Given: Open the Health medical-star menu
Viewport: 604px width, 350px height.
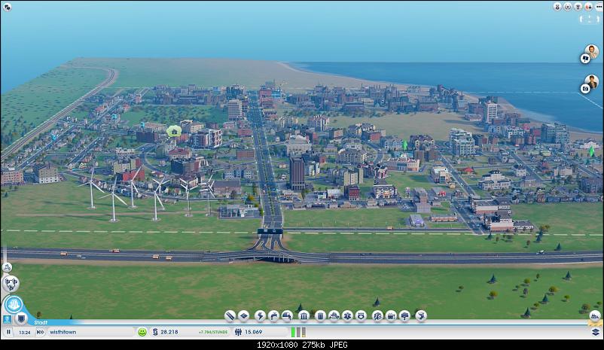Looking at the screenshot, I should pos(347,316).
